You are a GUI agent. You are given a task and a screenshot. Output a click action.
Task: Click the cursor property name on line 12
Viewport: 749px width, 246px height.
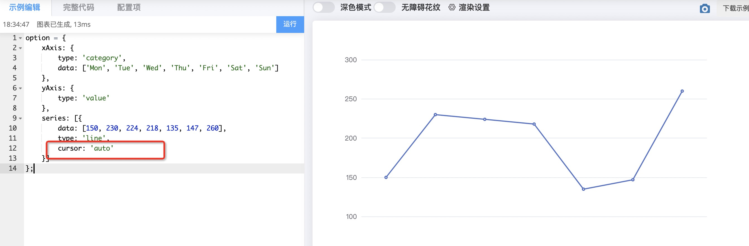(x=70, y=148)
